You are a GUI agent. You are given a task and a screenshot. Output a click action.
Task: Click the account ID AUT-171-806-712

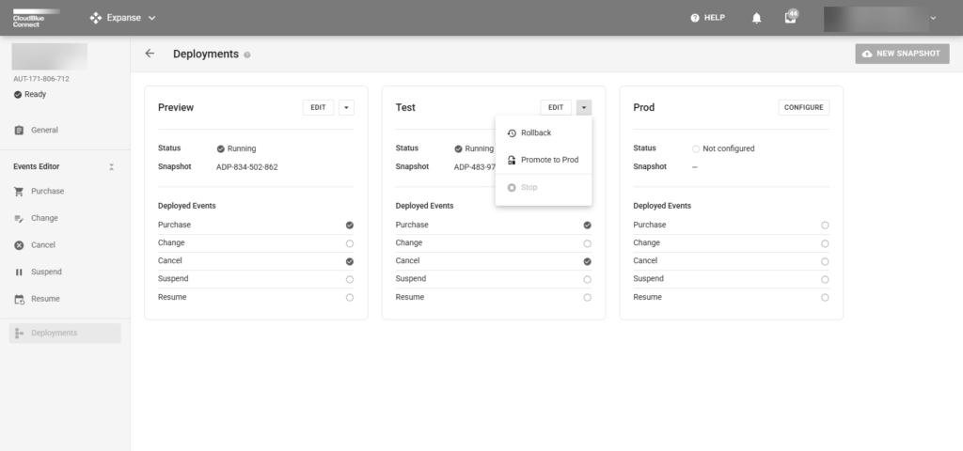[x=41, y=79]
